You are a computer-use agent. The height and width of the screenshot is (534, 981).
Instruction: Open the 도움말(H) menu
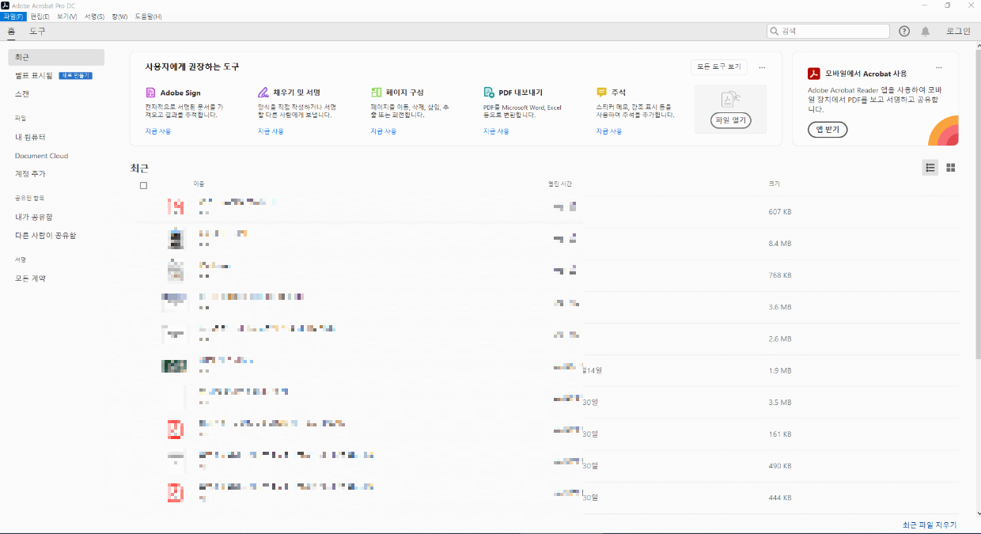[148, 16]
